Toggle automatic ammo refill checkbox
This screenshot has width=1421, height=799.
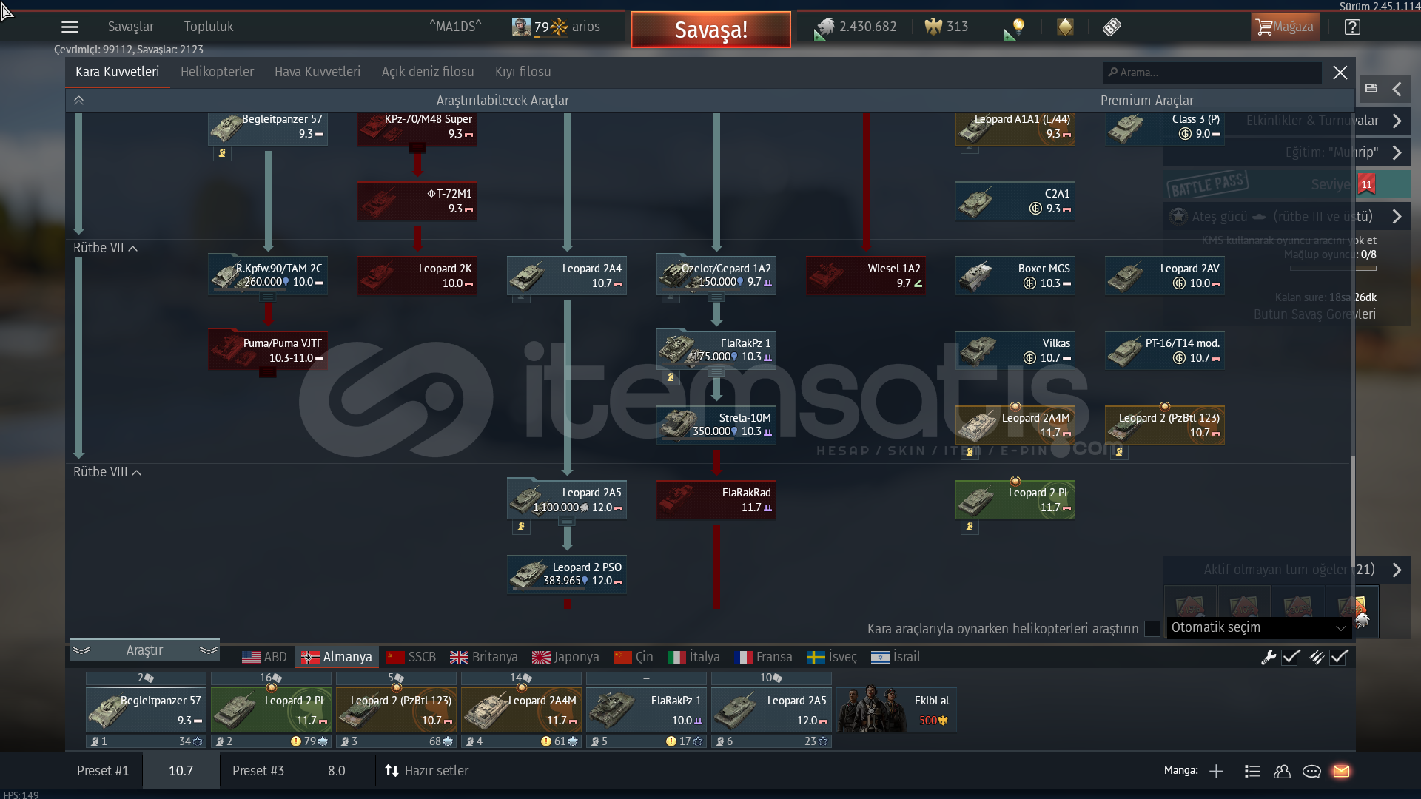pos(1339,657)
